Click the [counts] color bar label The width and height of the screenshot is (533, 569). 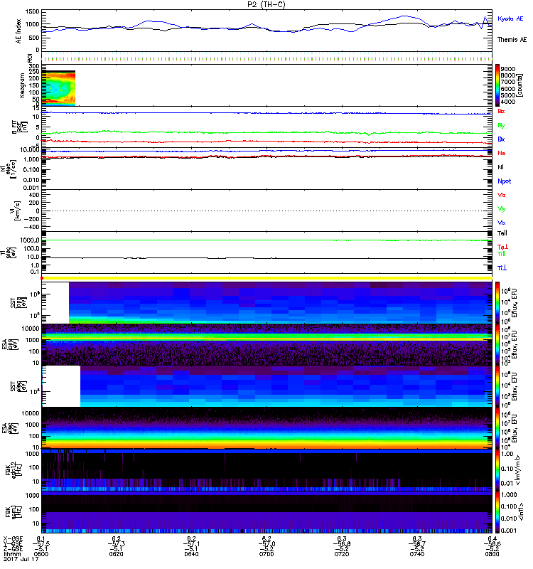521,85
